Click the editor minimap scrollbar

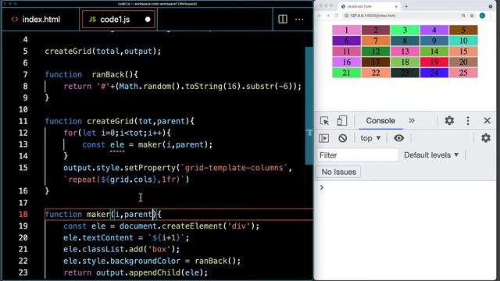[x=309, y=106]
